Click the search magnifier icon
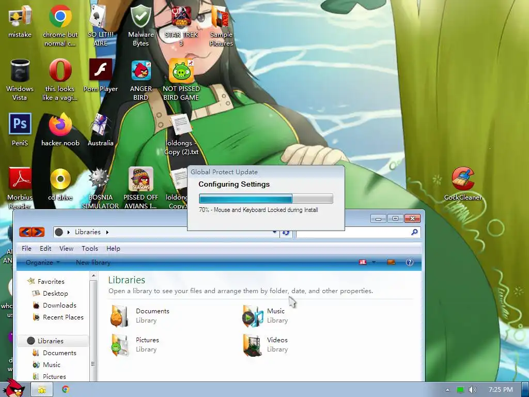Screen dimensions: 529x397 pos(415,232)
